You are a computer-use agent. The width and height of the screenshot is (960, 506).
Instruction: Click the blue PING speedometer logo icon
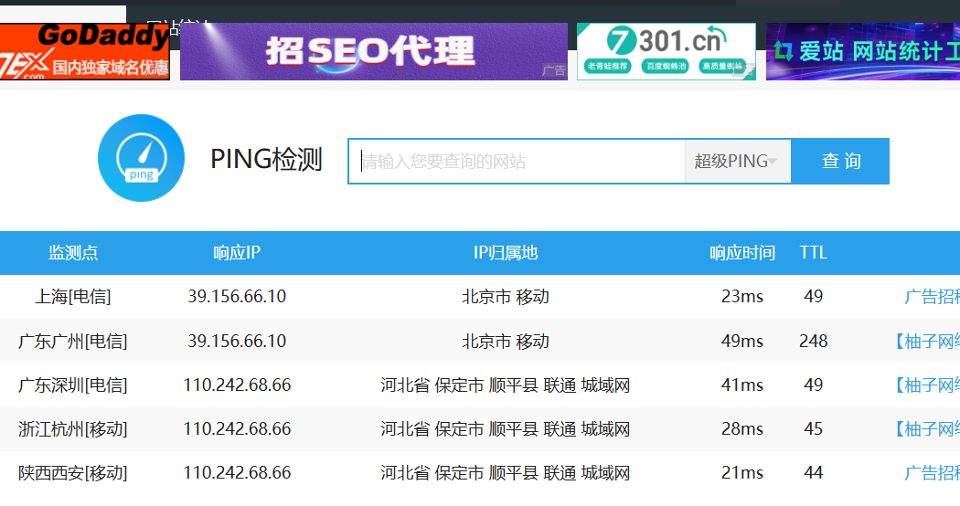(x=141, y=158)
